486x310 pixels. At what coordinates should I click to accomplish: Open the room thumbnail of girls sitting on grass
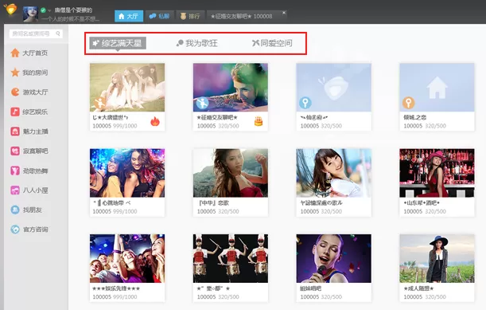[x=127, y=88]
